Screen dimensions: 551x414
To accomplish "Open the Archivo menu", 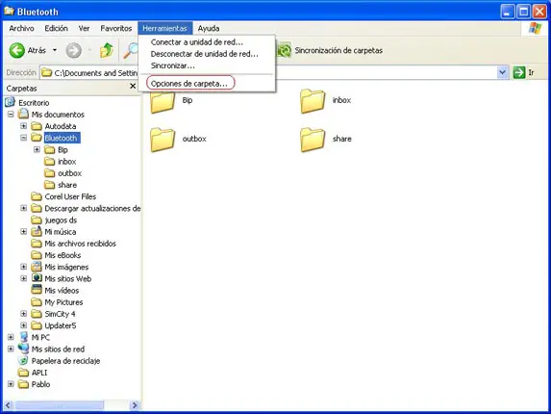I will [21, 28].
